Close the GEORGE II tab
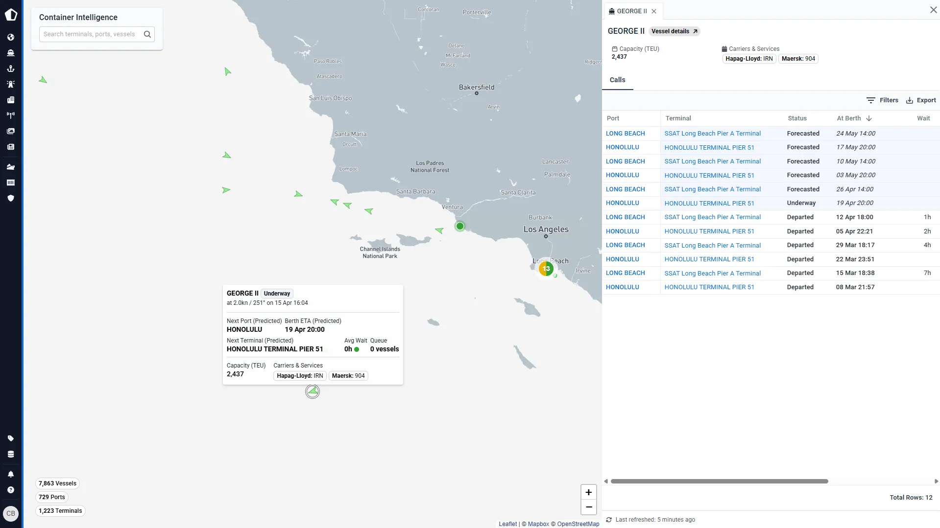Viewport: 940px width, 528px height. pyautogui.click(x=654, y=11)
